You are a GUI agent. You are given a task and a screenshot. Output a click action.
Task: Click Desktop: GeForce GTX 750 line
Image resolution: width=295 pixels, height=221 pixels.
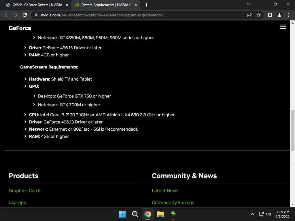pyautogui.click(x=75, y=96)
